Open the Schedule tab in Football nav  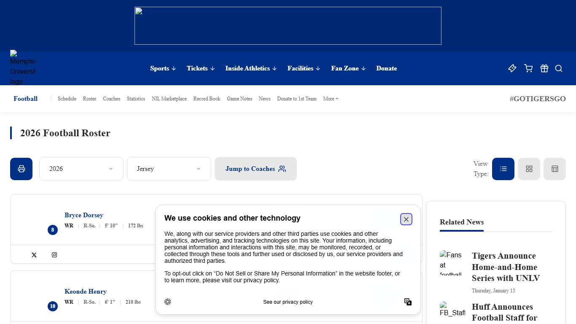(x=67, y=99)
